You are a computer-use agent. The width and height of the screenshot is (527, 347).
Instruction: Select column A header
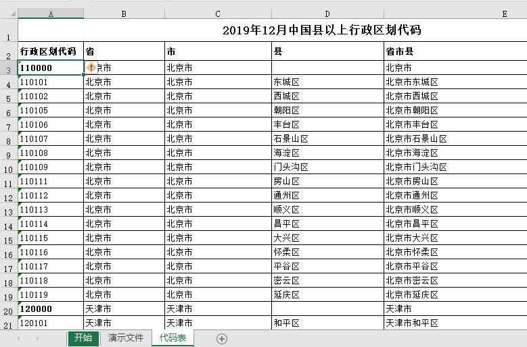tap(51, 14)
